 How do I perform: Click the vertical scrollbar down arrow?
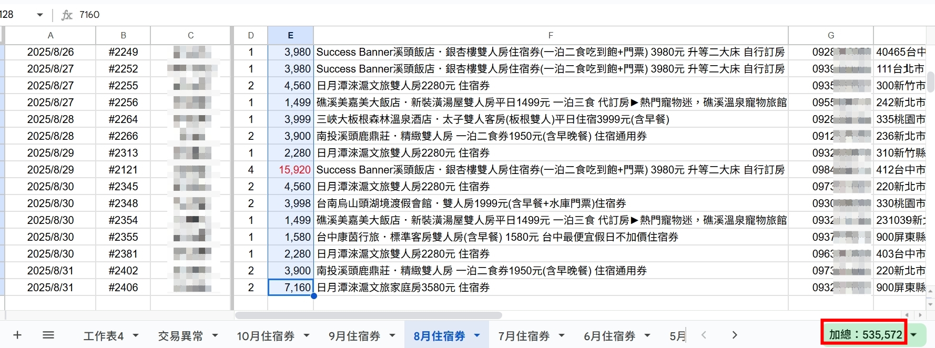[930, 304]
